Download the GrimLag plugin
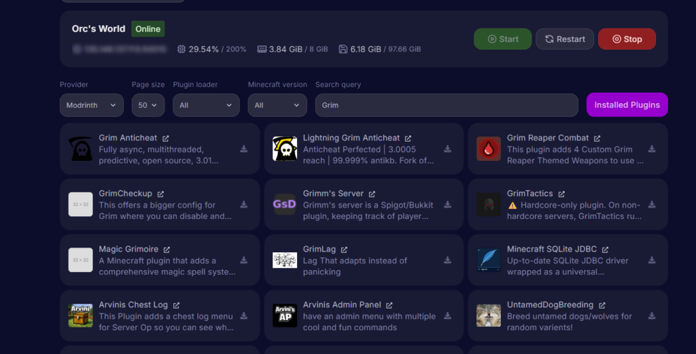The image size is (696, 354). [x=447, y=260]
